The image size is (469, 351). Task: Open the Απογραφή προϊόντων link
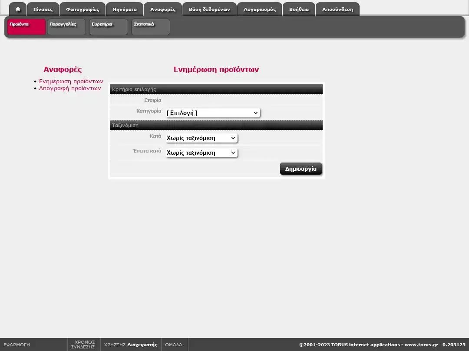coord(70,88)
